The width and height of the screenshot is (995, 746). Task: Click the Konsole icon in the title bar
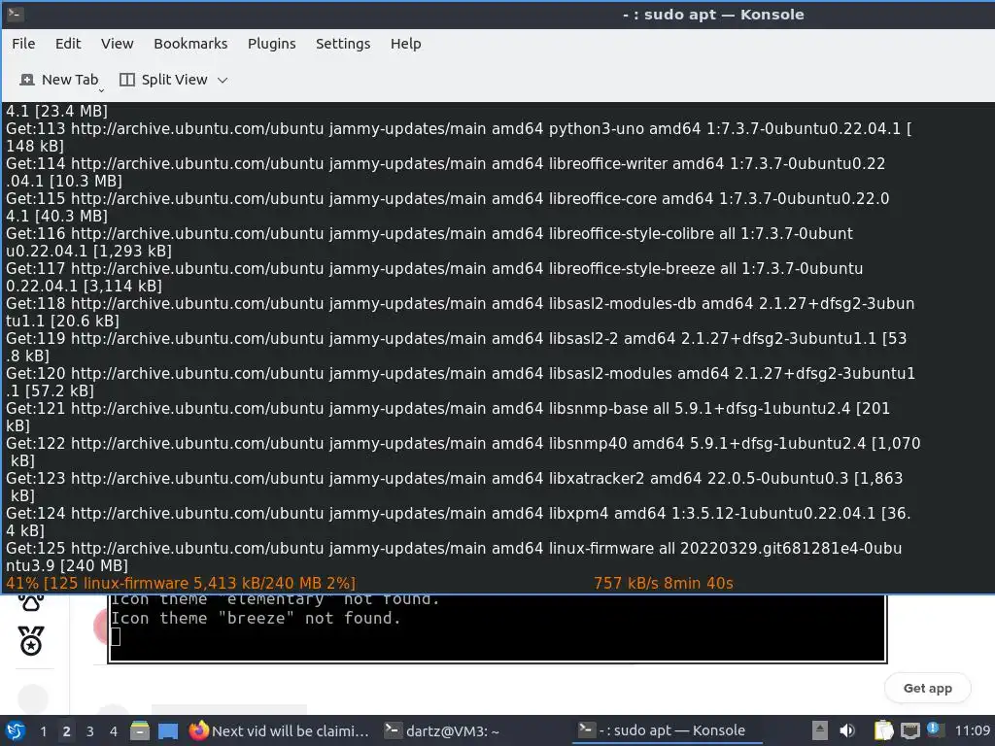pyautogui.click(x=15, y=14)
